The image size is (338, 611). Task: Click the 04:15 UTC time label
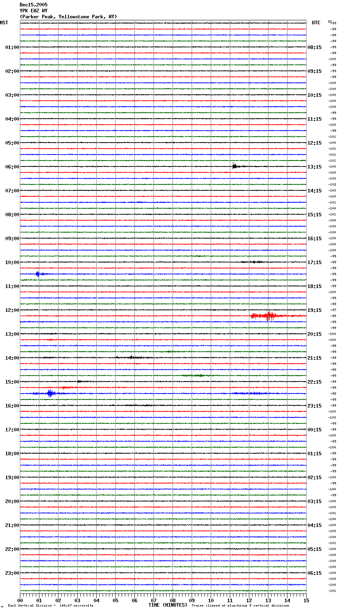[315, 525]
